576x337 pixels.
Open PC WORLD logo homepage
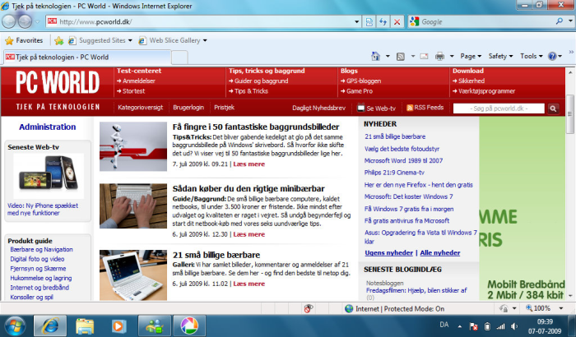click(58, 82)
